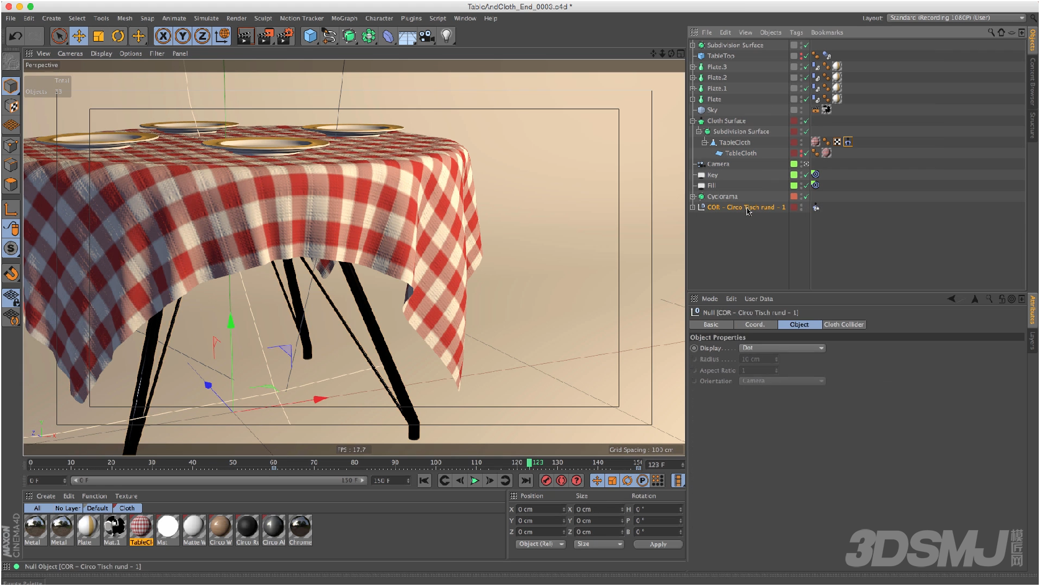
Task: Add a Light object icon
Action: pos(447,36)
